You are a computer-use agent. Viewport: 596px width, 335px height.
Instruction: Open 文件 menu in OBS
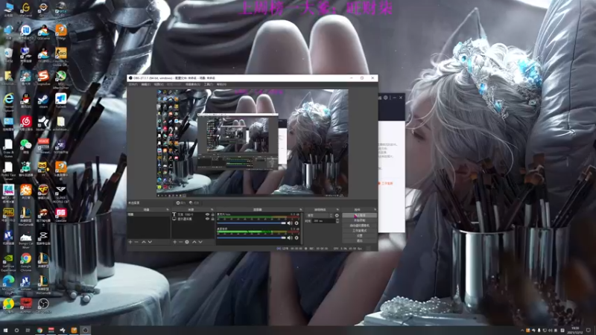click(133, 84)
